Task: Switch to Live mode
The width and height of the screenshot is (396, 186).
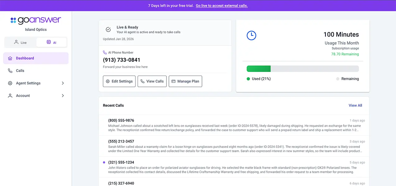Action: tap(21, 42)
